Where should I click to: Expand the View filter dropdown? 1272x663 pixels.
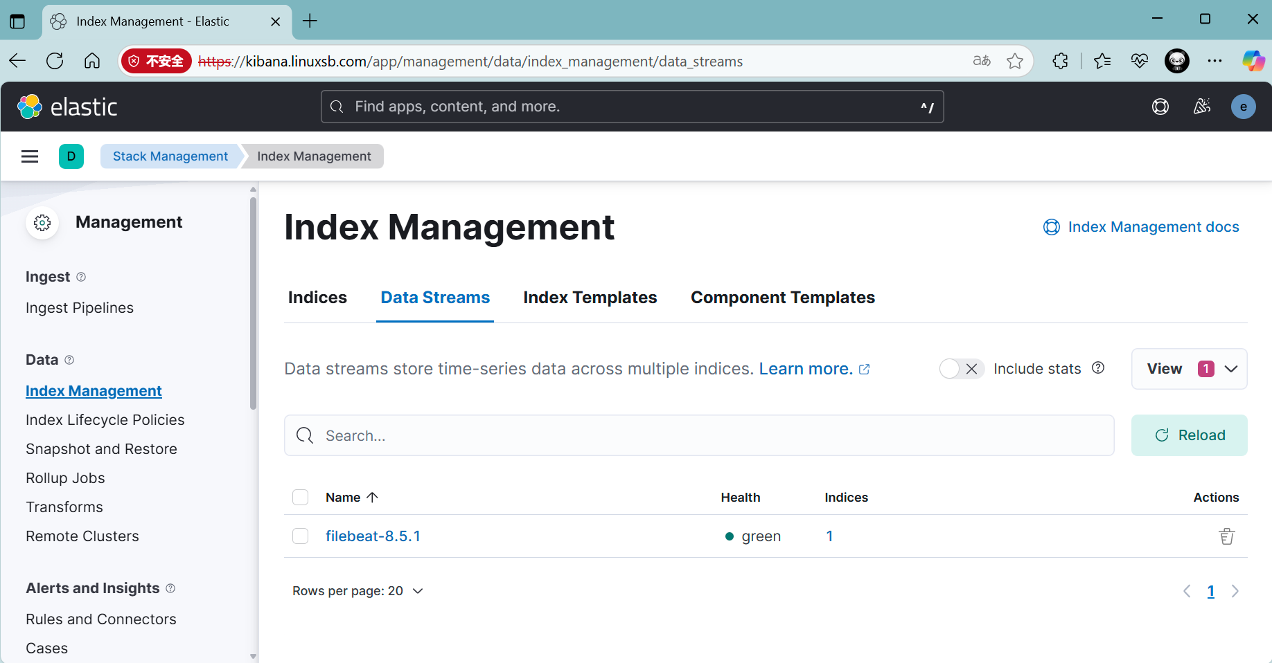pos(1189,369)
